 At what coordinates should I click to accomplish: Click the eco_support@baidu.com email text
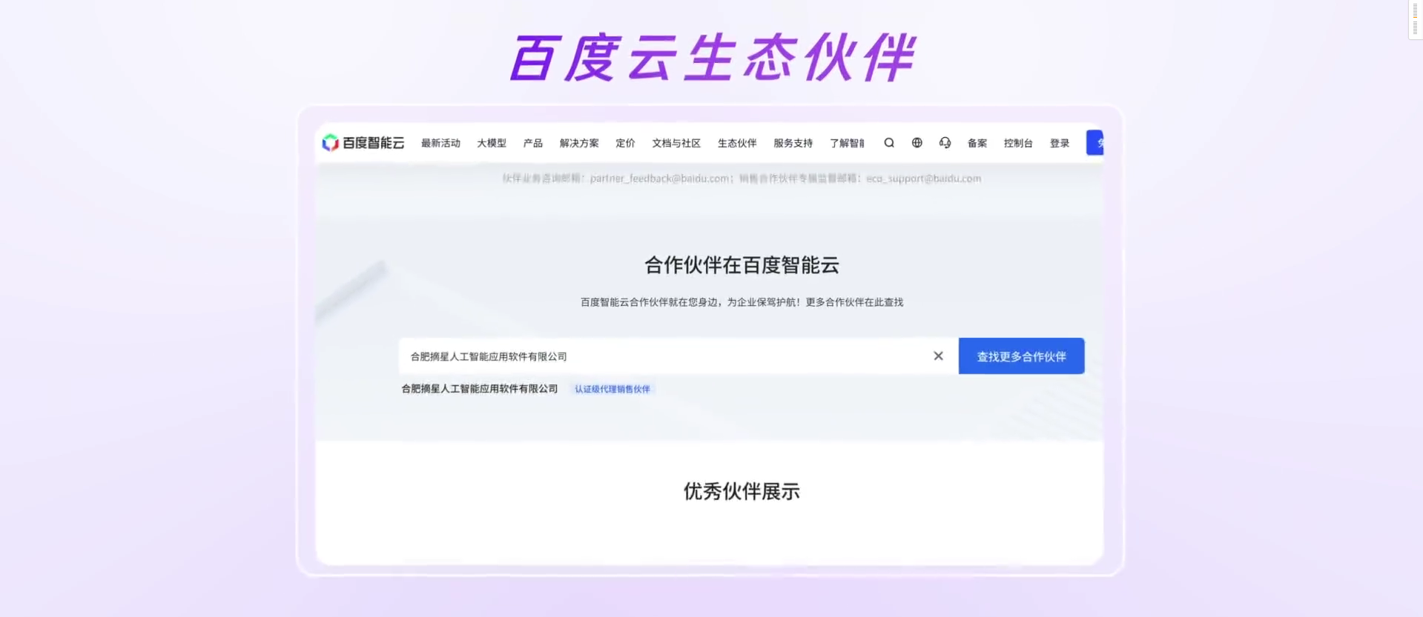click(923, 179)
